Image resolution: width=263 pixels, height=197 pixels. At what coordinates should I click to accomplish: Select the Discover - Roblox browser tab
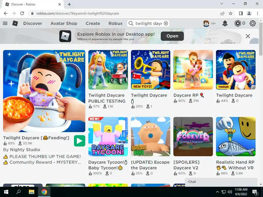point(33,4)
